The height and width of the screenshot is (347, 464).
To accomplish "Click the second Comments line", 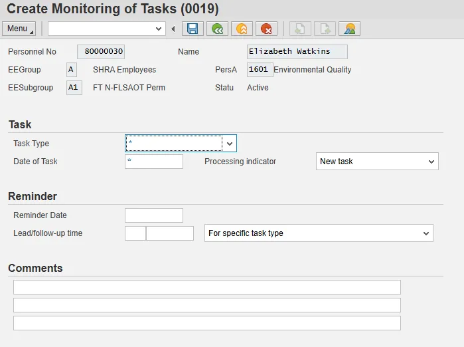I will [x=207, y=305].
